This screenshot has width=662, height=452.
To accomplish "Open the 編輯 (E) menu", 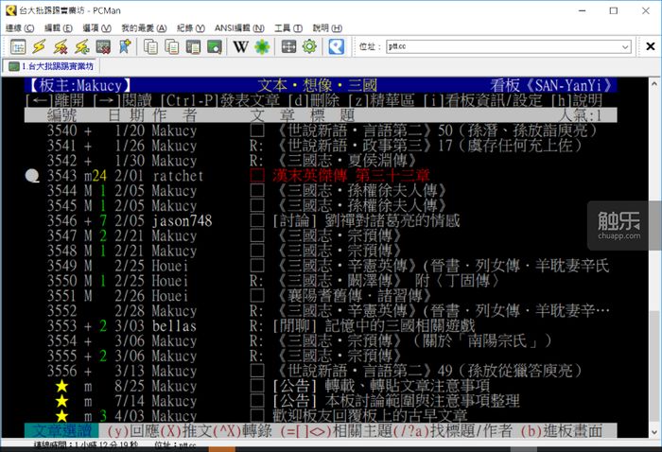I will click(59, 28).
